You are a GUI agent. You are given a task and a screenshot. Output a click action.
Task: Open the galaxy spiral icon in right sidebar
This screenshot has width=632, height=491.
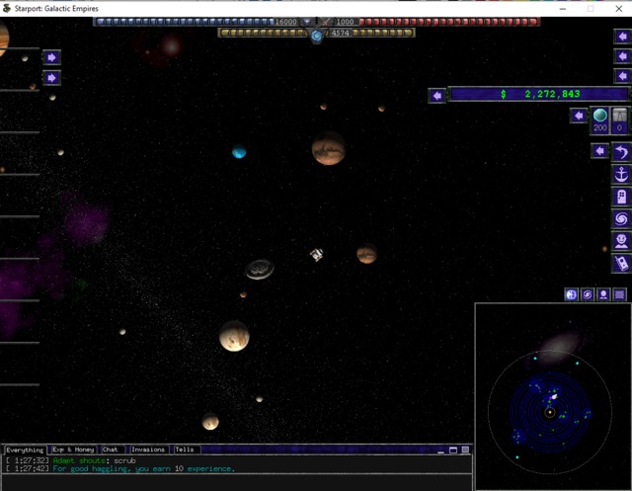tap(621, 219)
